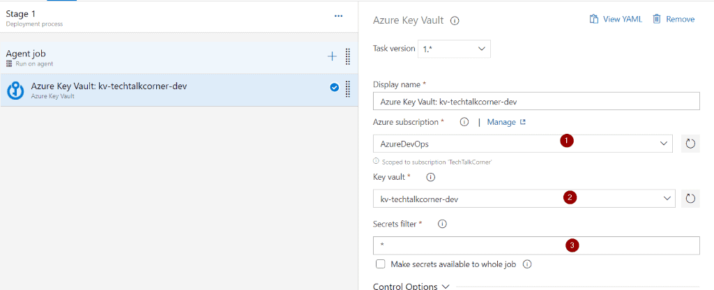Click the Key Vault task drag handle

click(x=347, y=89)
